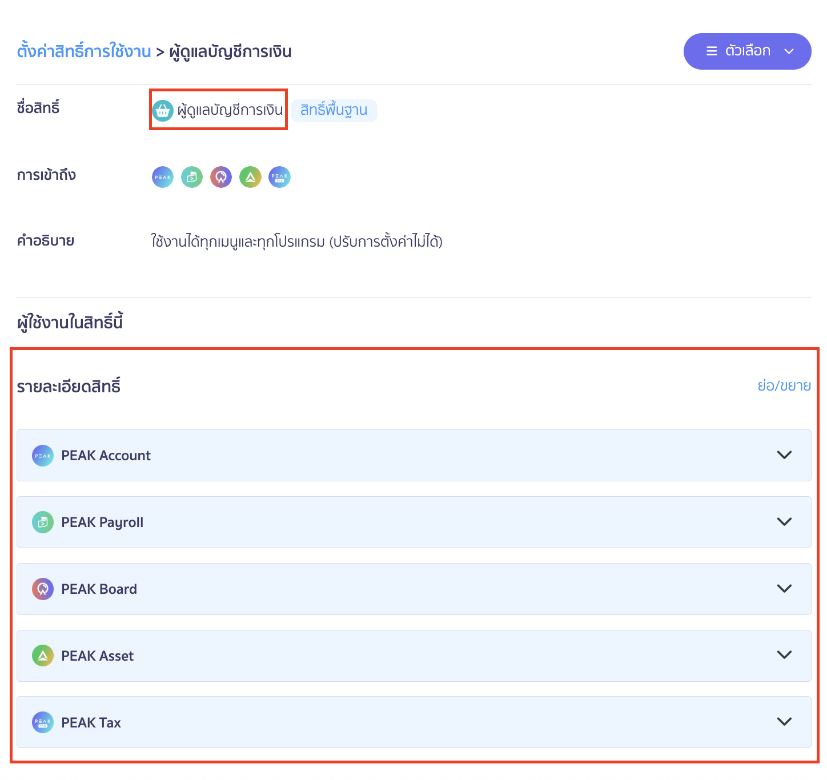Click the การเข้าถึง field label
Screen dimensions: 827x780
(x=46, y=175)
